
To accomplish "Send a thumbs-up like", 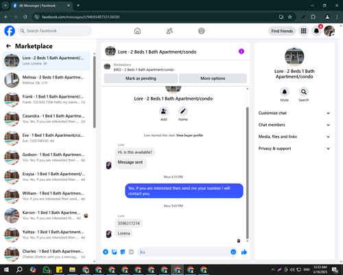I will pos(244,252).
